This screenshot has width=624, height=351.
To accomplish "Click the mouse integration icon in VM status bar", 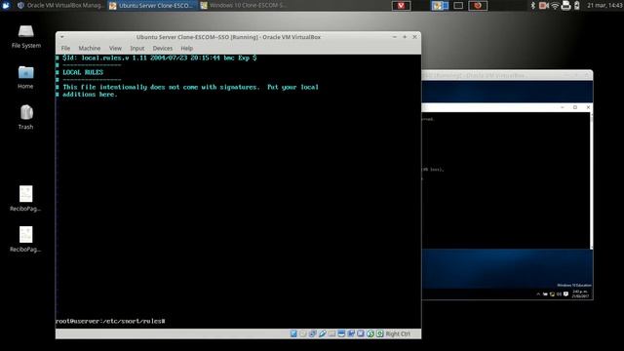I will (370, 333).
